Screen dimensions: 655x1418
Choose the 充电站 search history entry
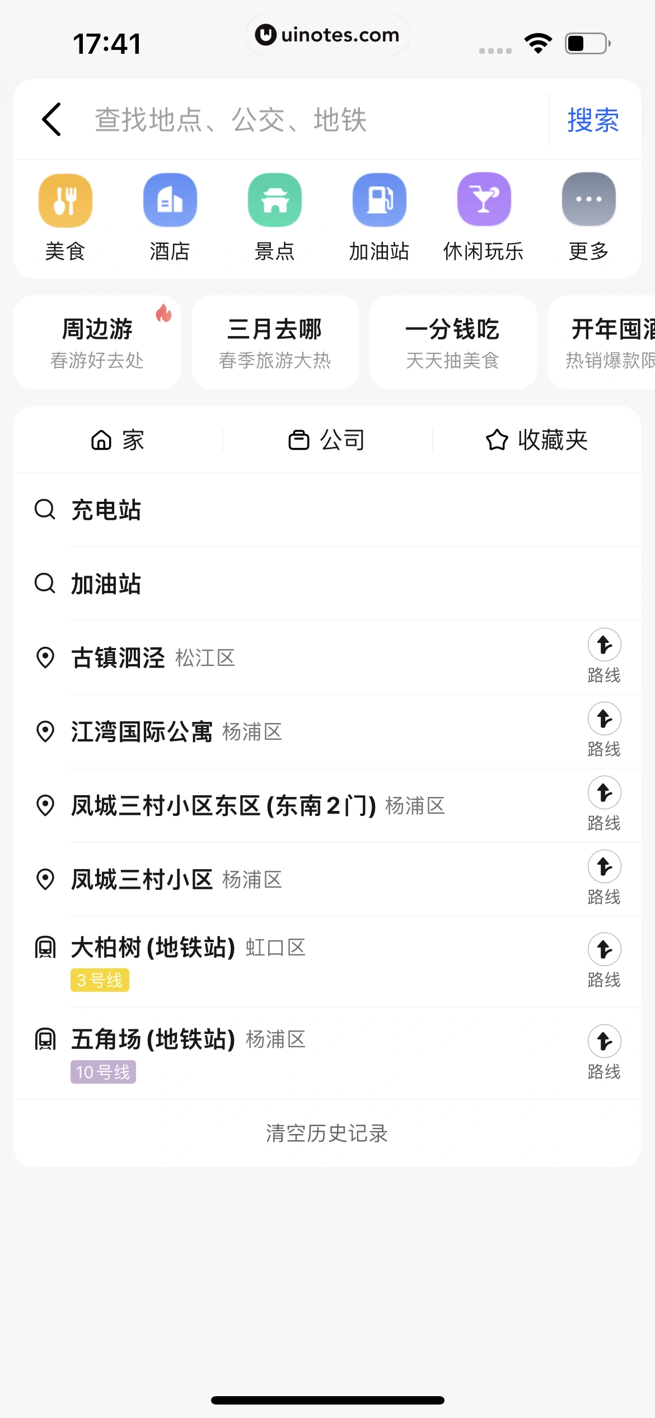106,510
